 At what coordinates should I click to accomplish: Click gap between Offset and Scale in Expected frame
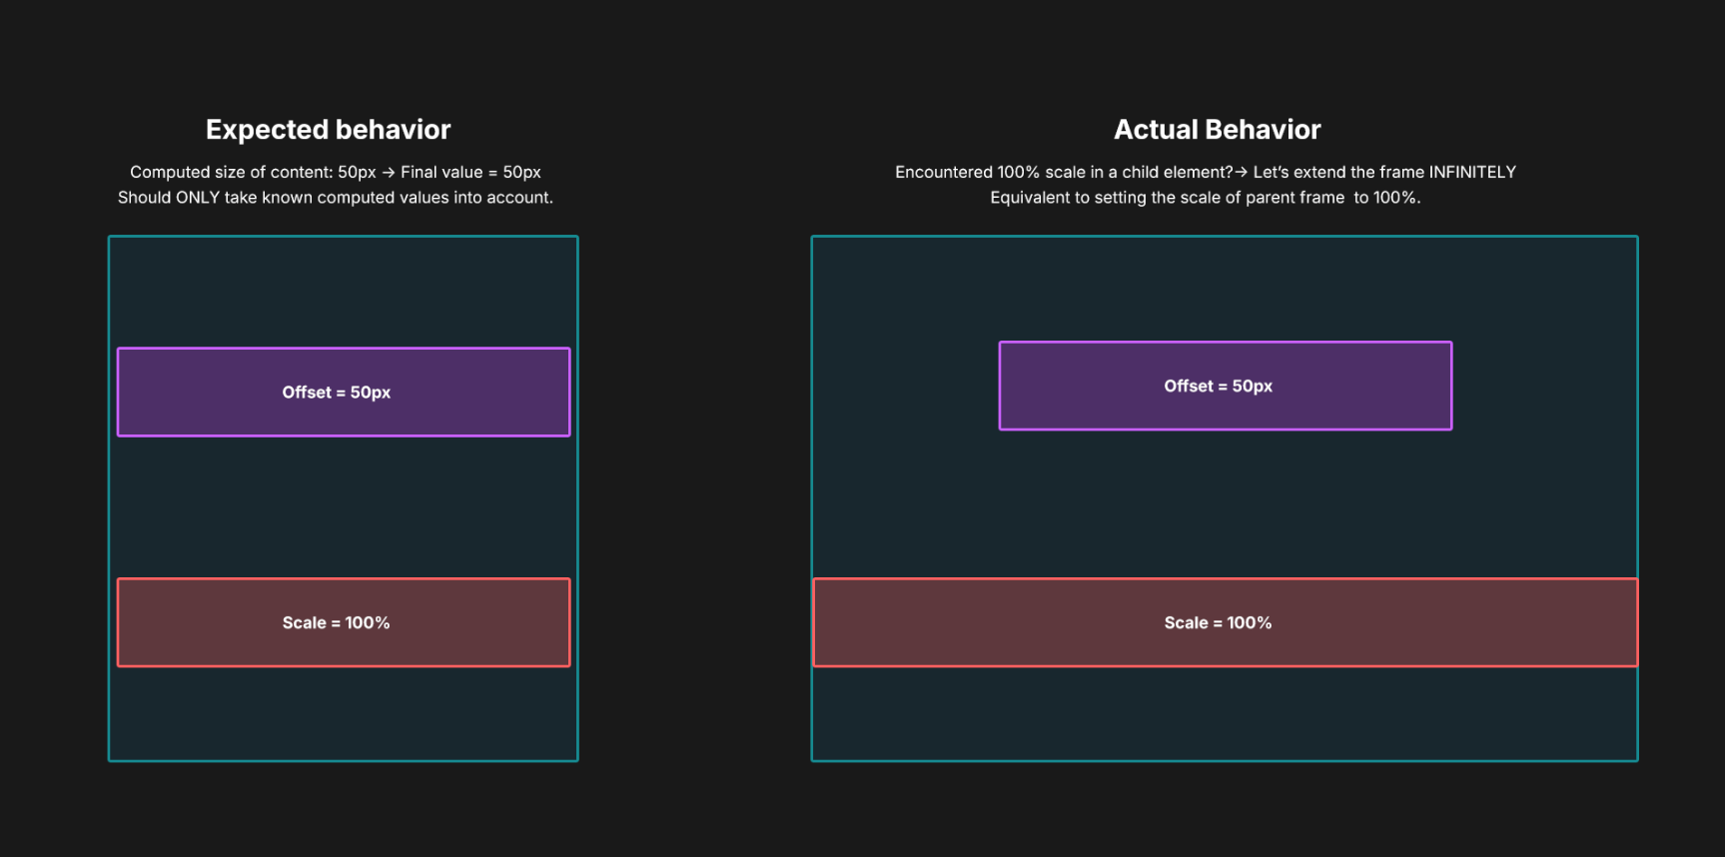tap(344, 507)
